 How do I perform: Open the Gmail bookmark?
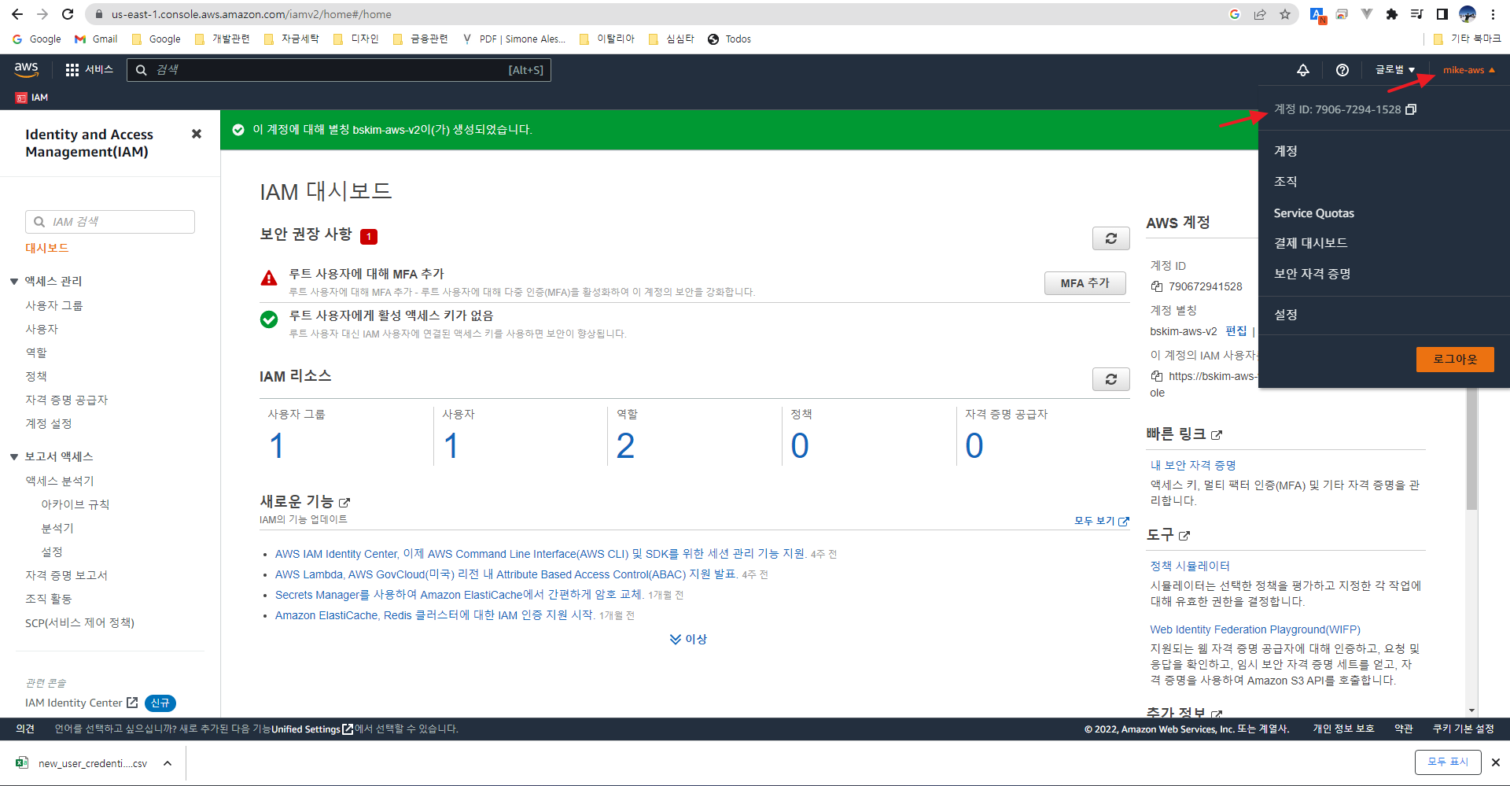click(96, 39)
